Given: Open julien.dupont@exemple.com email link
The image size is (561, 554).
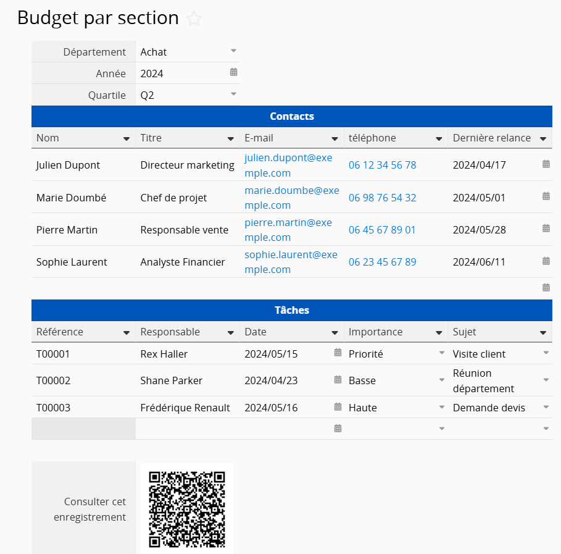Looking at the screenshot, I should pos(288,165).
